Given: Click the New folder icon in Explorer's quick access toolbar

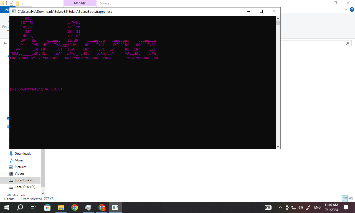Looking at the screenshot, I should (x=17, y=3).
